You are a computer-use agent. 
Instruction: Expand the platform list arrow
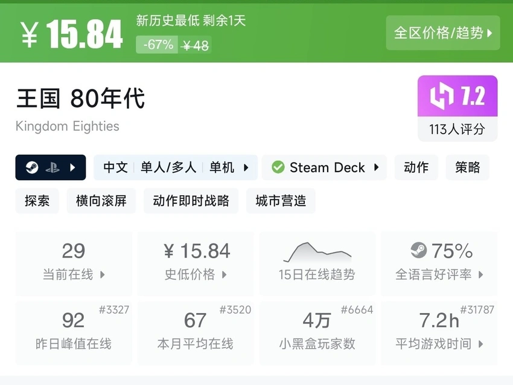click(x=73, y=167)
